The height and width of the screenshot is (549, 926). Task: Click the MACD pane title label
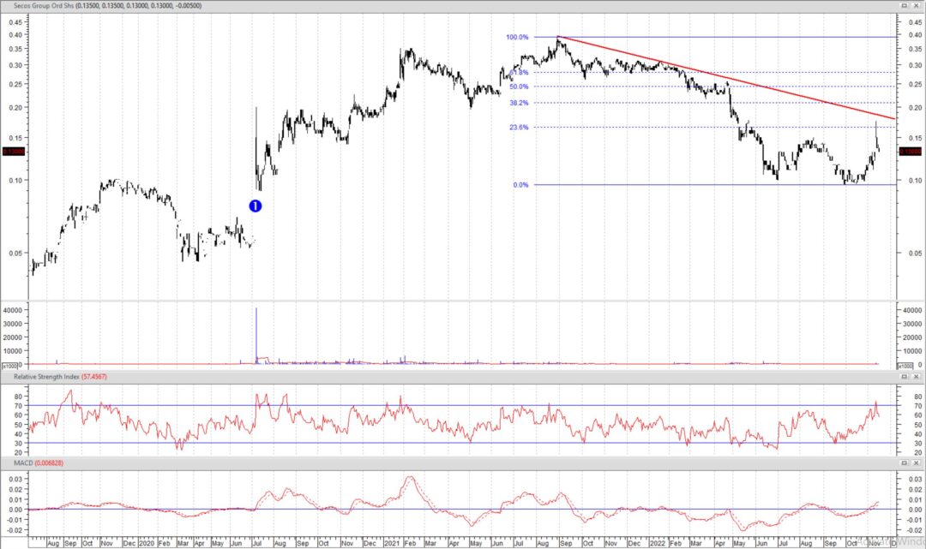coord(23,463)
